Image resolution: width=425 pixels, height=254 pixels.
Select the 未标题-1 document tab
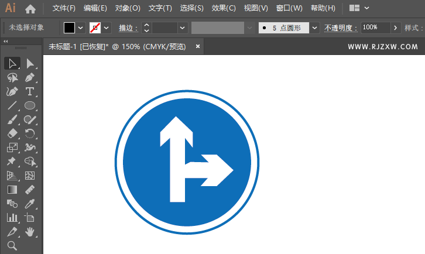tap(117, 47)
